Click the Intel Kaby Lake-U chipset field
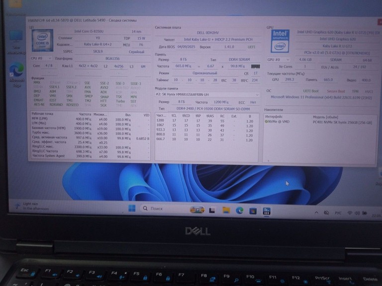 pos(218,39)
